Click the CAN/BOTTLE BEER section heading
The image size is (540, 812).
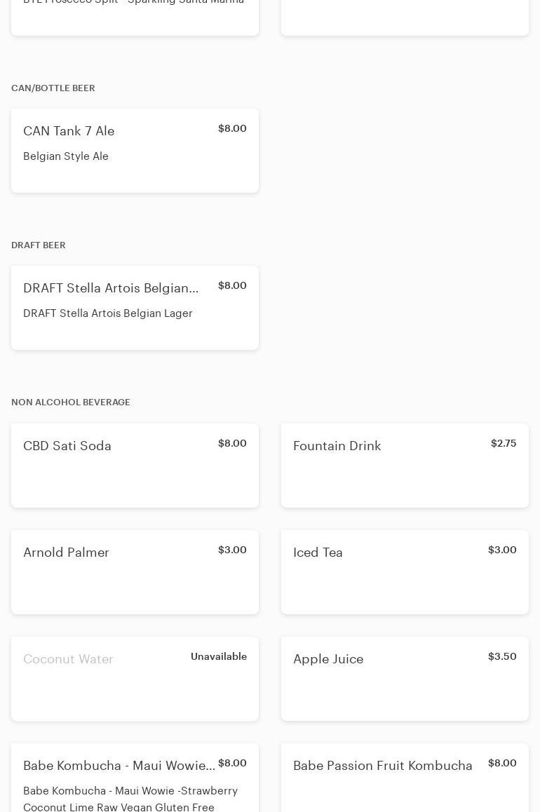[53, 88]
